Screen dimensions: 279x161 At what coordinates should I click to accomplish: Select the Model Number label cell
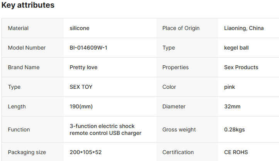(27, 48)
